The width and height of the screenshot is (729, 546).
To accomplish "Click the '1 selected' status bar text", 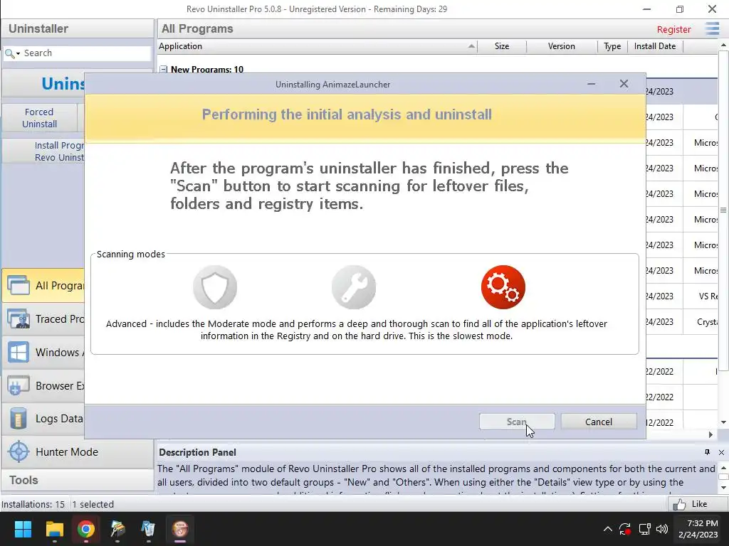I will (93, 504).
